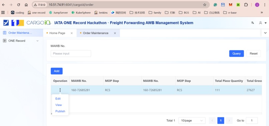Bookmark this page with star icon
This screenshot has width=269, height=126.
tap(205, 5)
